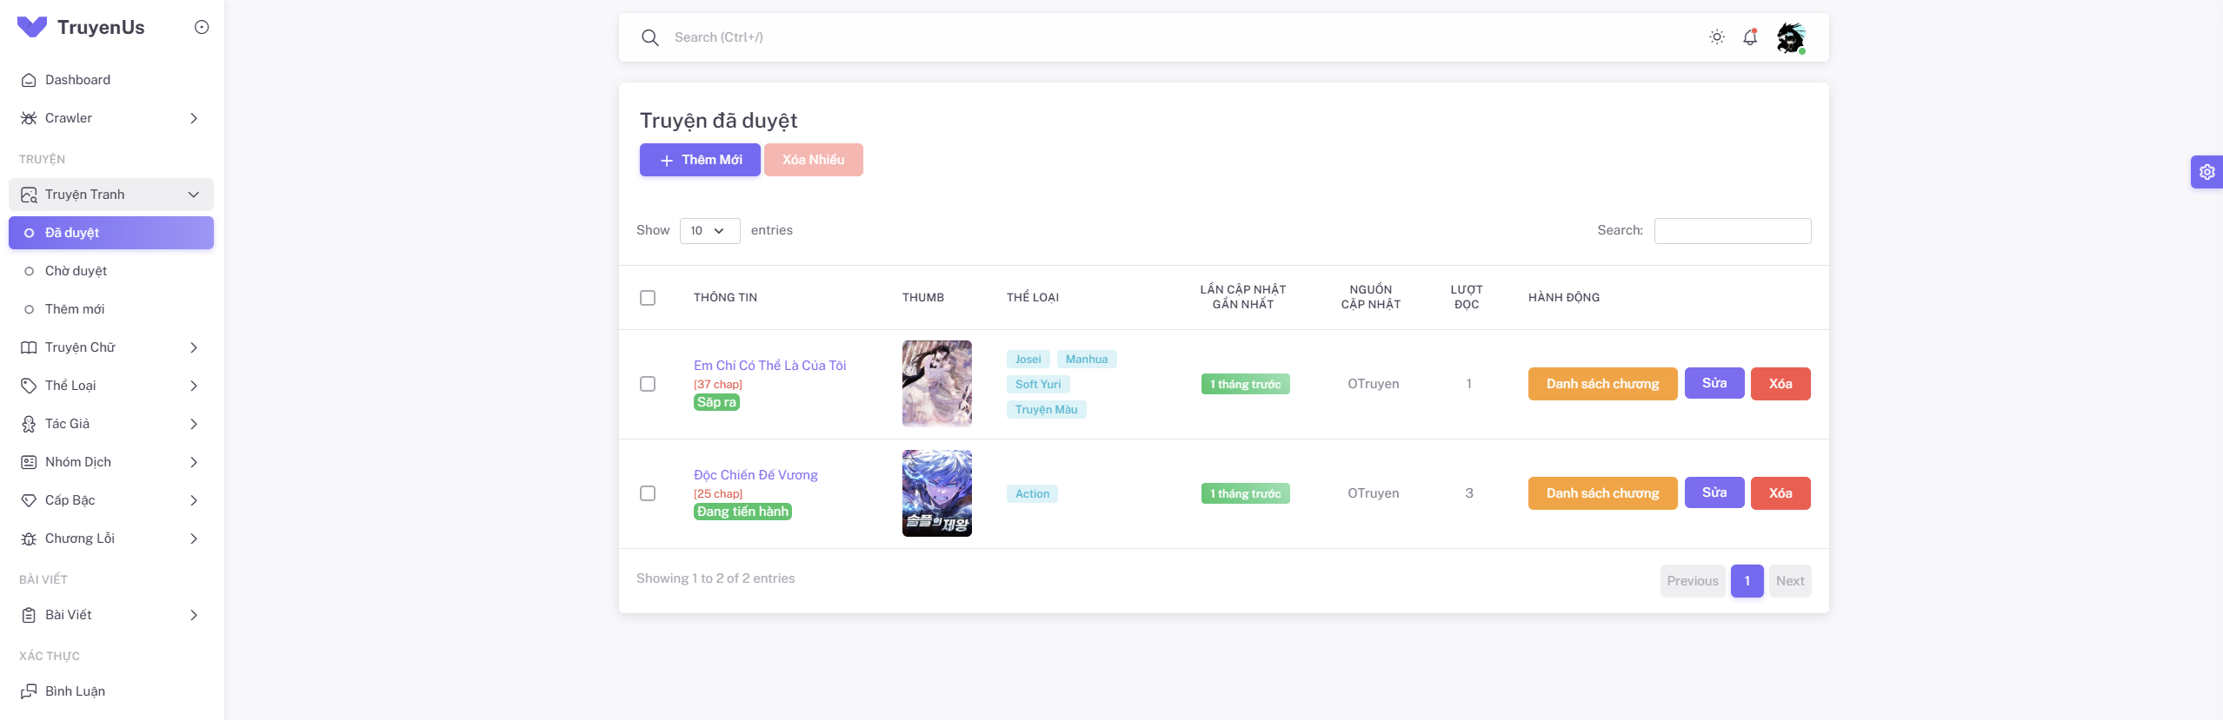Expand the Crawler menu chevron

pyautogui.click(x=194, y=118)
